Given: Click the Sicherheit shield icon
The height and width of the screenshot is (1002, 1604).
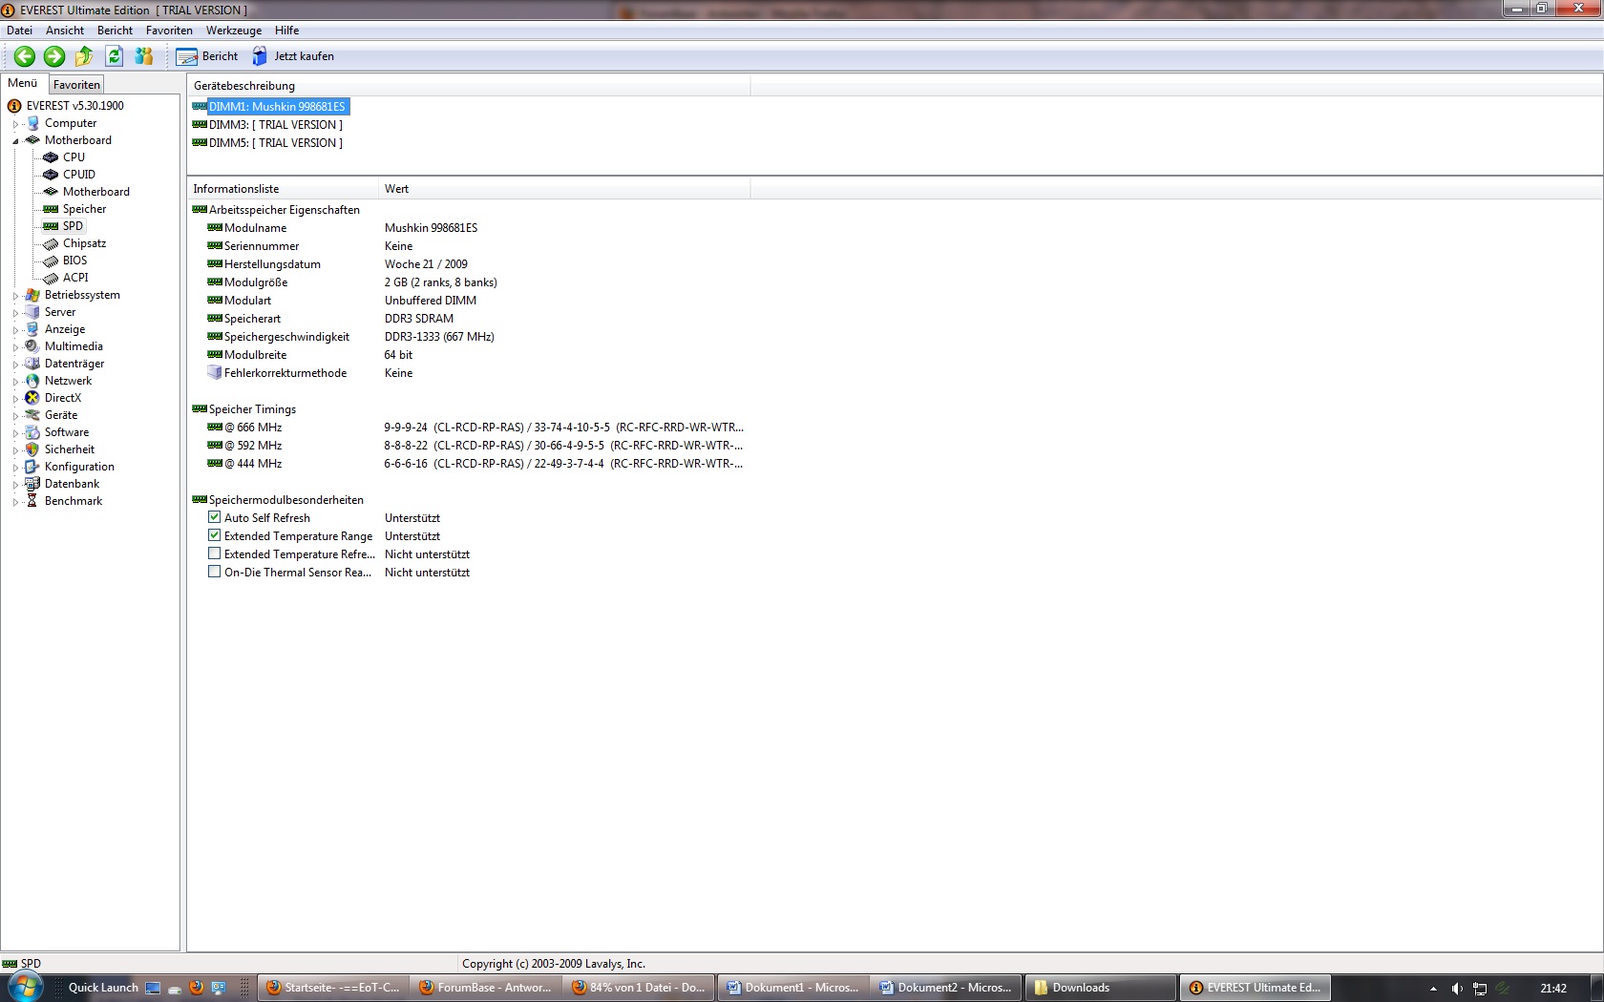Looking at the screenshot, I should click(32, 449).
